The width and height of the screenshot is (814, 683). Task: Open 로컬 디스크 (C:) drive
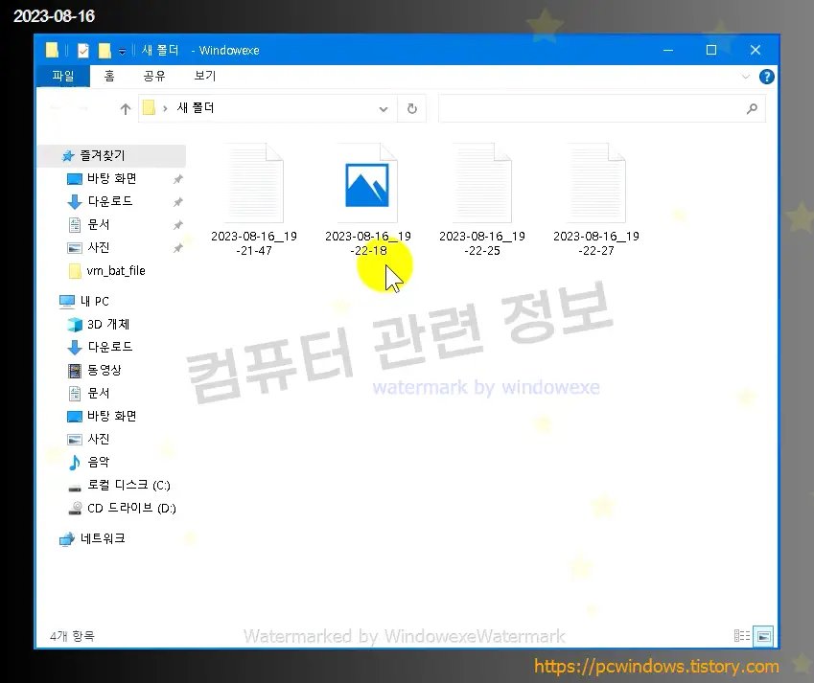[x=128, y=485]
